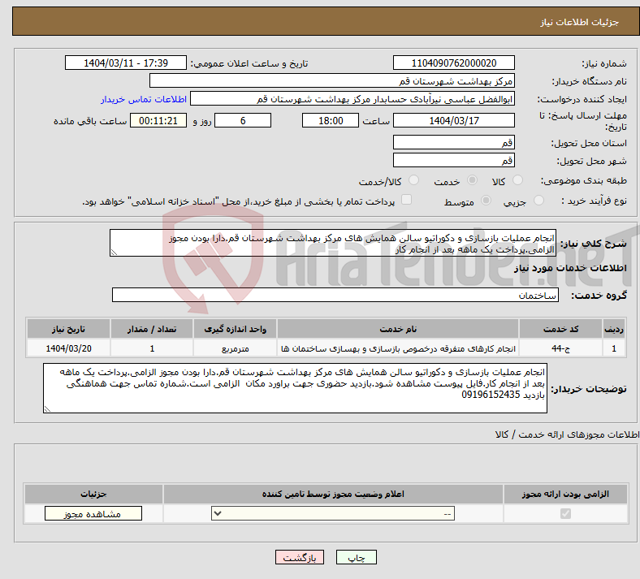Click the delivery city field

tap(453, 160)
